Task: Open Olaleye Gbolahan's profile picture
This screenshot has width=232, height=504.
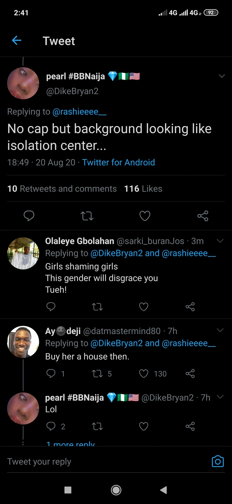Action: (x=23, y=254)
